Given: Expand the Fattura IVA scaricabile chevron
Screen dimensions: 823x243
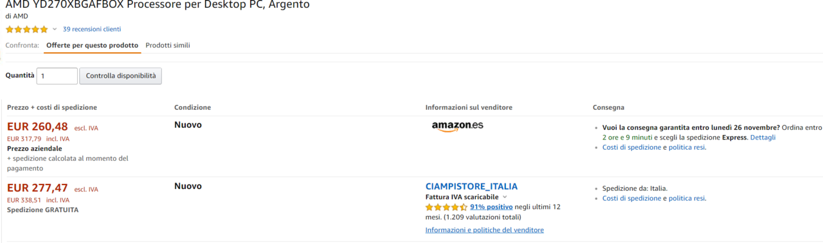Looking at the screenshot, I should point(505,197).
